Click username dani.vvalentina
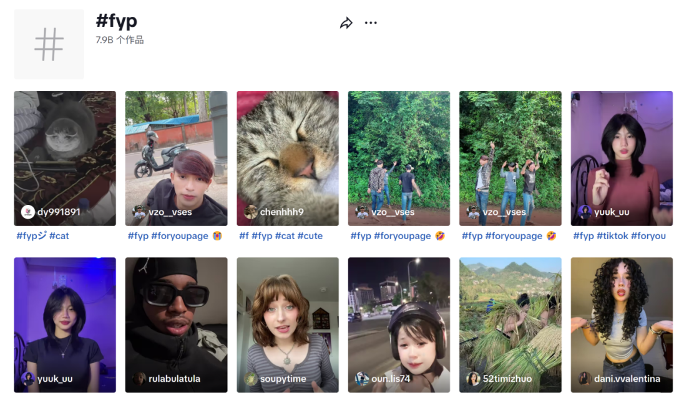 [627, 379]
